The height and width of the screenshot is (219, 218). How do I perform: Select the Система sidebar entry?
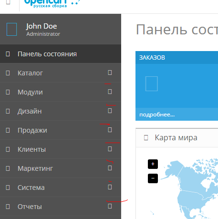click(x=61, y=188)
